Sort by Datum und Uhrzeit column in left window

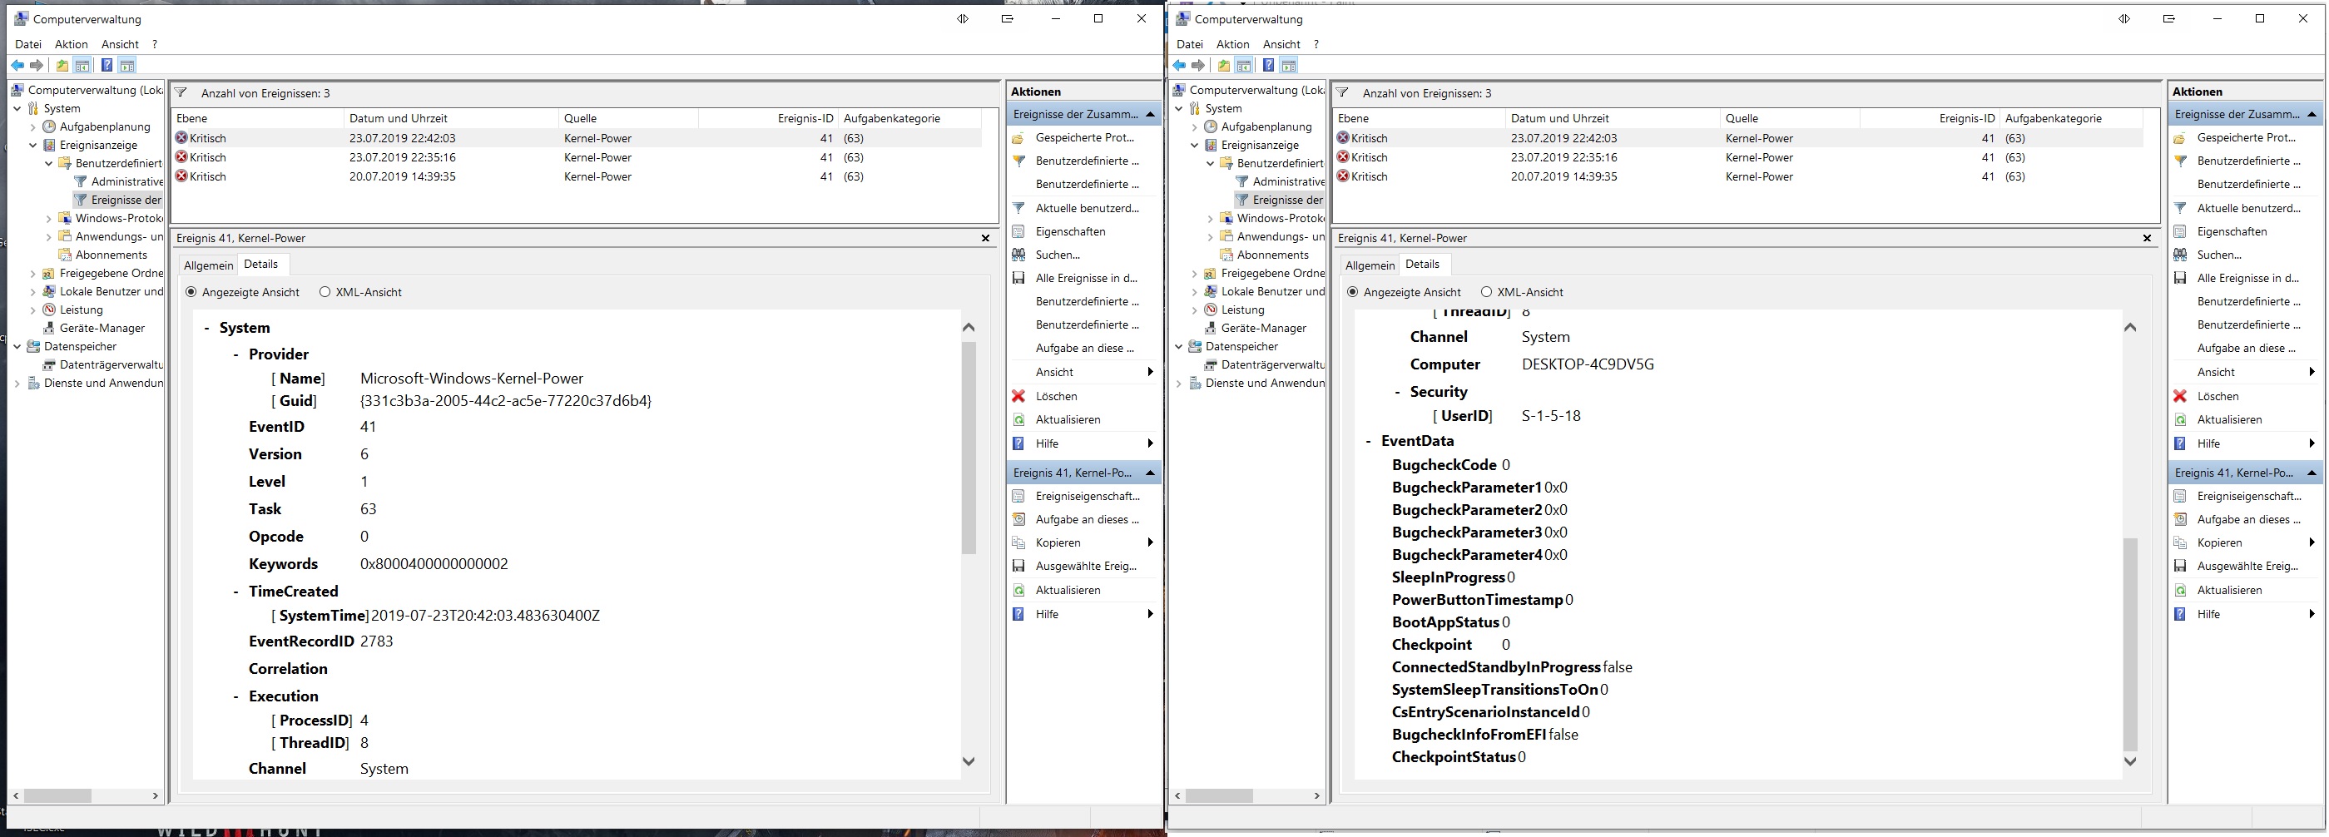tap(452, 118)
